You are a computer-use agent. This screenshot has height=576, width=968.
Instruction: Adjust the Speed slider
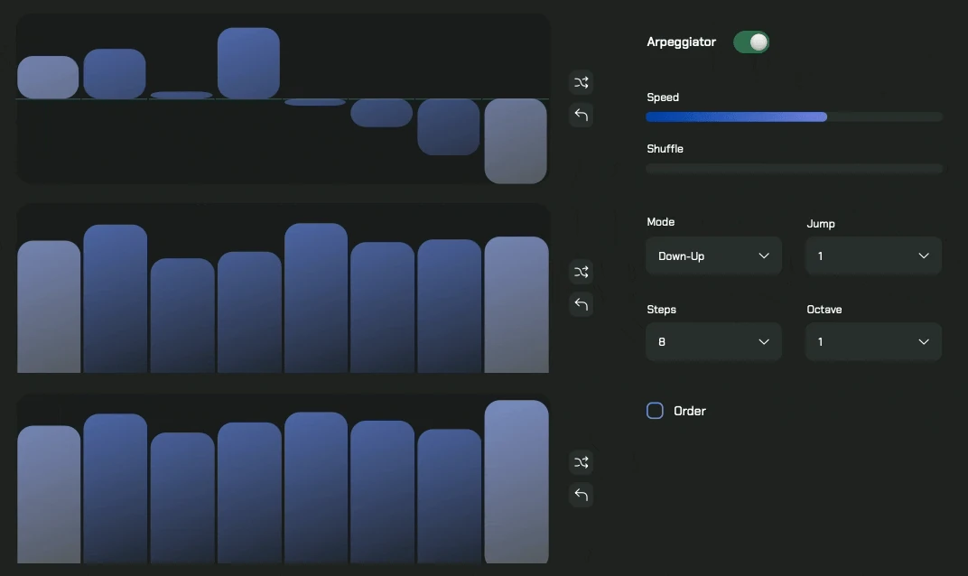pos(794,116)
